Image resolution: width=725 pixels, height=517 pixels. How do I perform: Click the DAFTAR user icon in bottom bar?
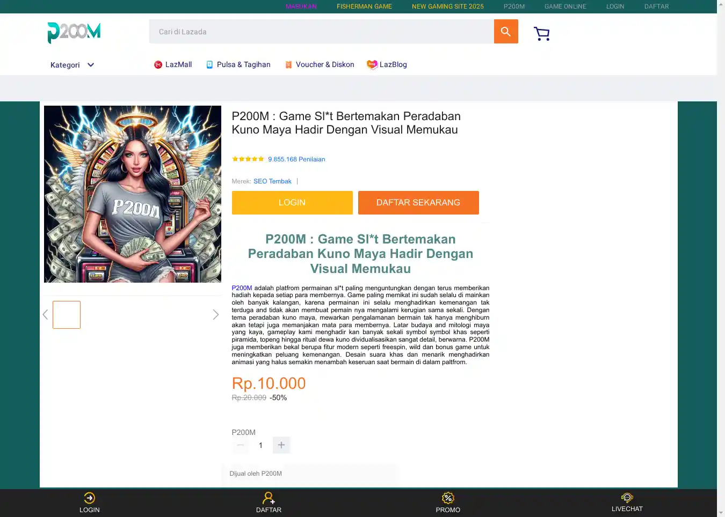pyautogui.click(x=269, y=498)
